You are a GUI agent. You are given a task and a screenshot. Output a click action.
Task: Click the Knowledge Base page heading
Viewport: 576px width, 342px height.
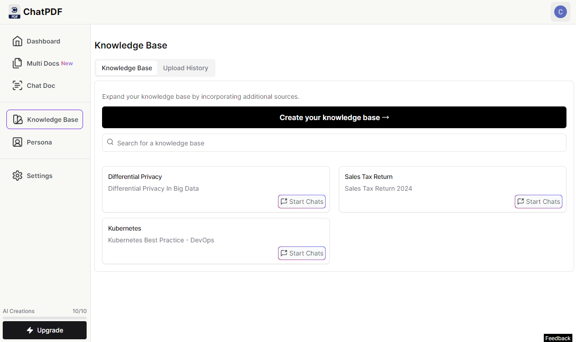click(131, 45)
